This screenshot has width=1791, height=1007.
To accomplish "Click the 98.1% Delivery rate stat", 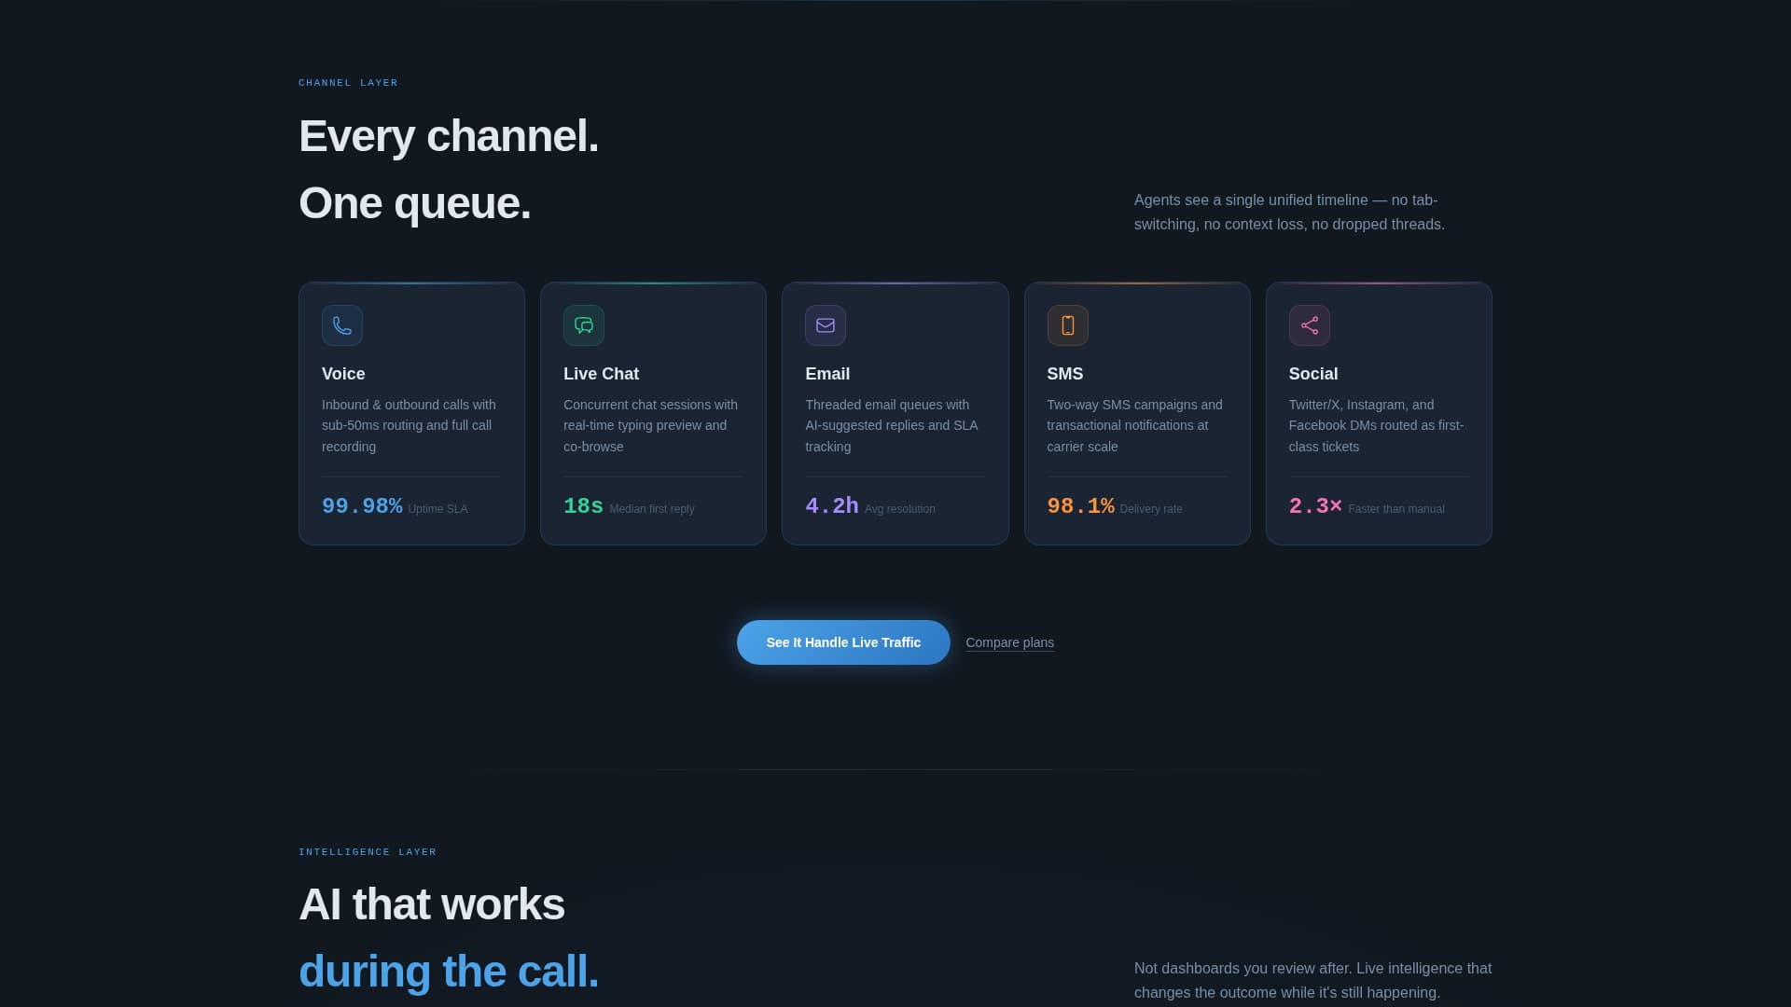I will (1115, 506).
